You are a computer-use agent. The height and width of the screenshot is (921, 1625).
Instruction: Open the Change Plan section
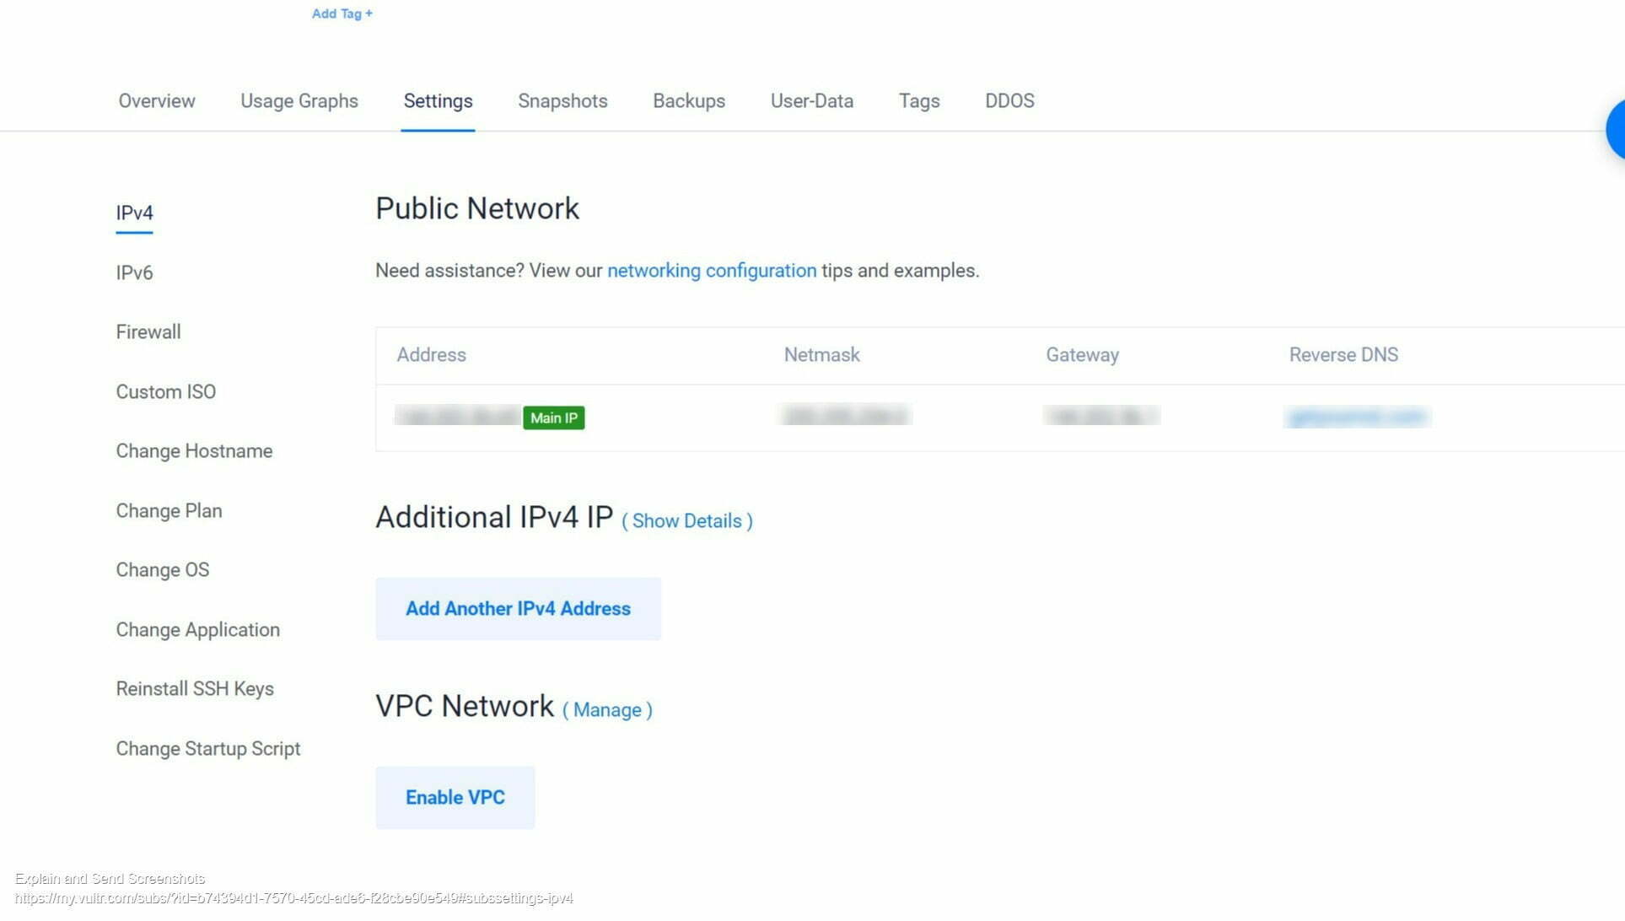(169, 510)
